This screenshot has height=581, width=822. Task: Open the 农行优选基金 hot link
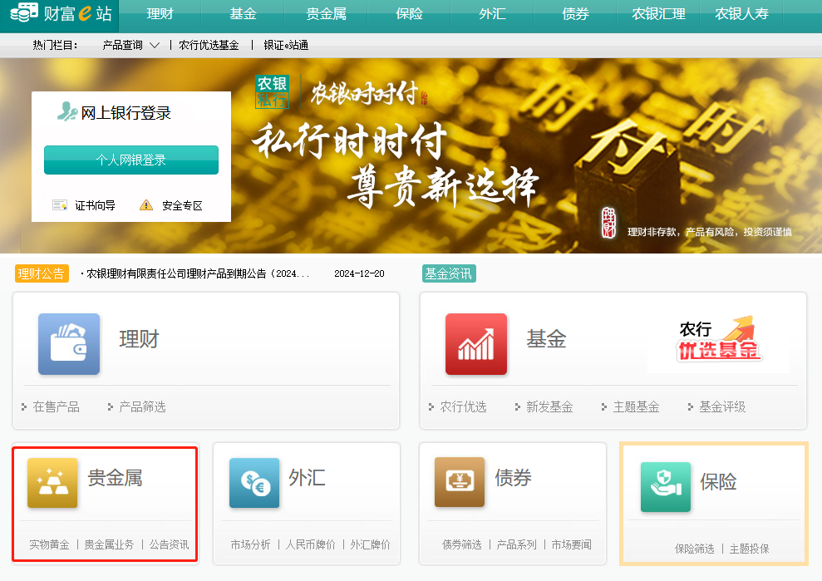point(209,46)
